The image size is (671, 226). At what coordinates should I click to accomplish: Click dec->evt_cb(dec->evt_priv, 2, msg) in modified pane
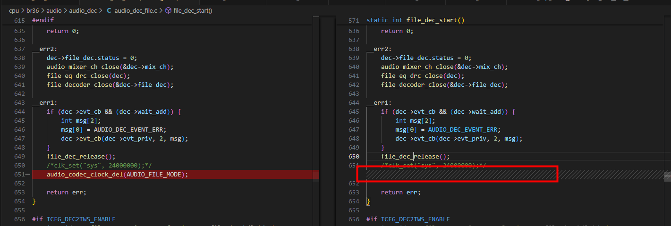[459, 139]
